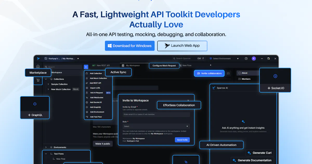Click the Add Test Flow icon in menu
Image resolution: width=312 pixels, height=164 pixels.
click(x=87, y=117)
